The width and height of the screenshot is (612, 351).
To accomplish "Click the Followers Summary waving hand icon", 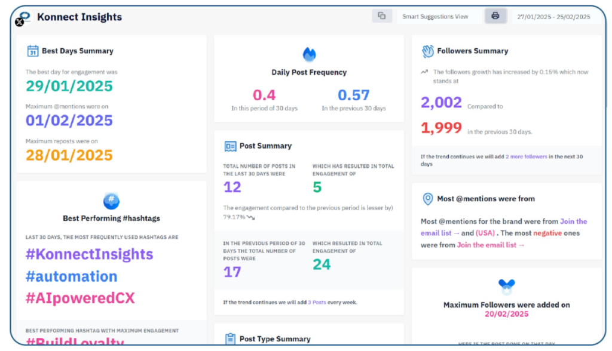I will [x=428, y=51].
